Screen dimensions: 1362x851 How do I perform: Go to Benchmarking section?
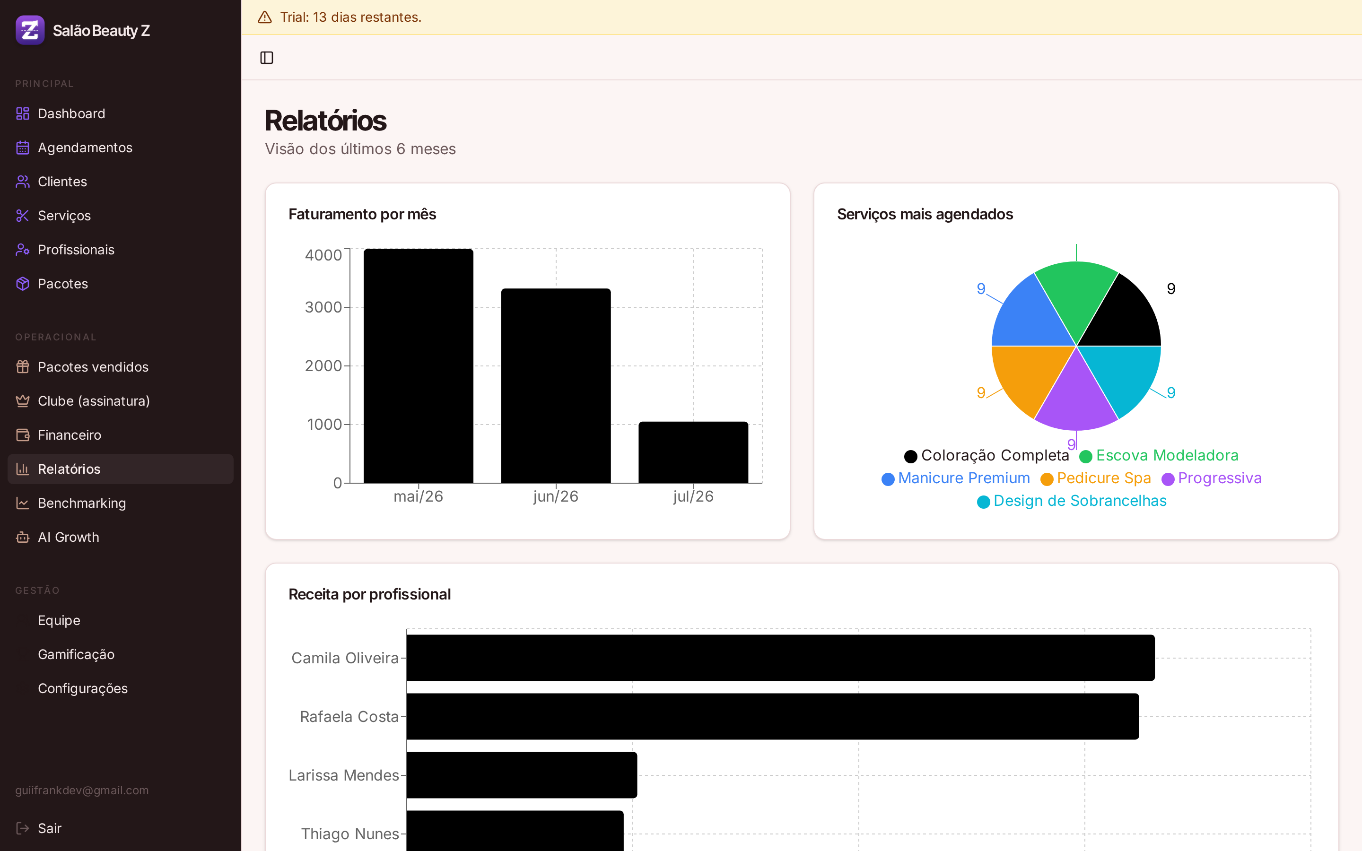pyautogui.click(x=121, y=503)
